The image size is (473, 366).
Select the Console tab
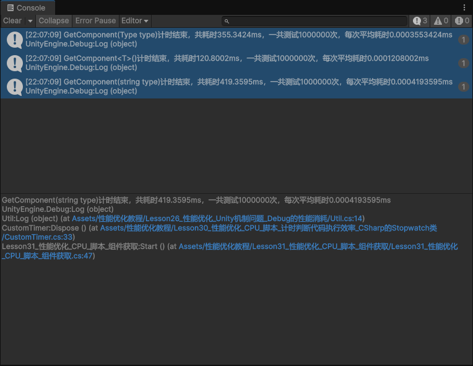(x=27, y=7)
